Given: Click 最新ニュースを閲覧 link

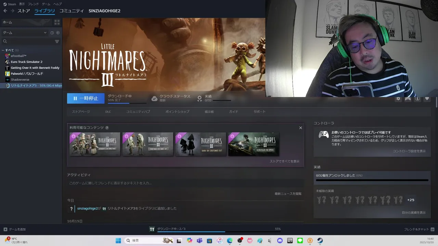Looking at the screenshot, I should (288, 194).
